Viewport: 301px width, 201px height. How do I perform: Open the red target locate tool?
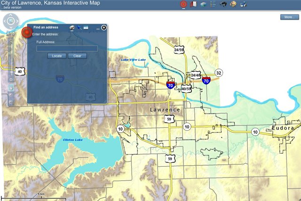point(183,4)
